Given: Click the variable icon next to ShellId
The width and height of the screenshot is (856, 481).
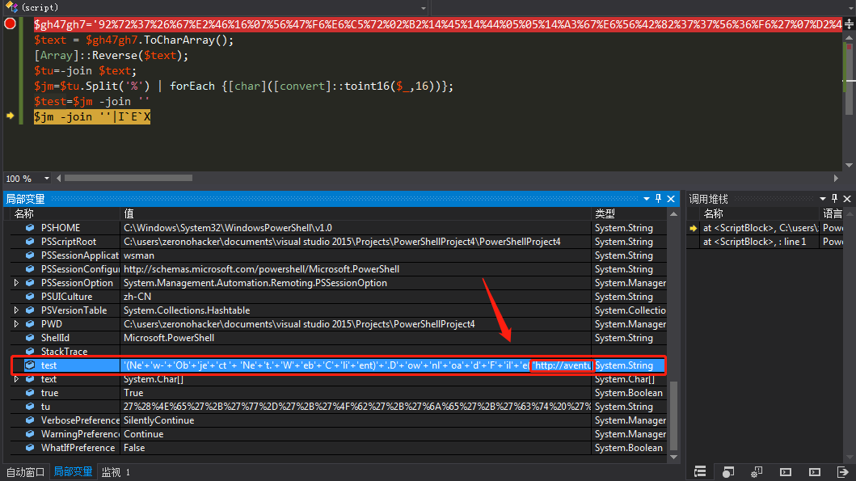Looking at the screenshot, I should [30, 337].
